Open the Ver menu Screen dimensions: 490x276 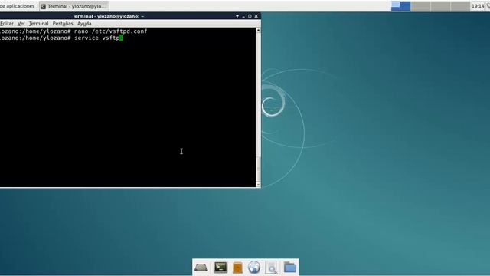coord(21,24)
